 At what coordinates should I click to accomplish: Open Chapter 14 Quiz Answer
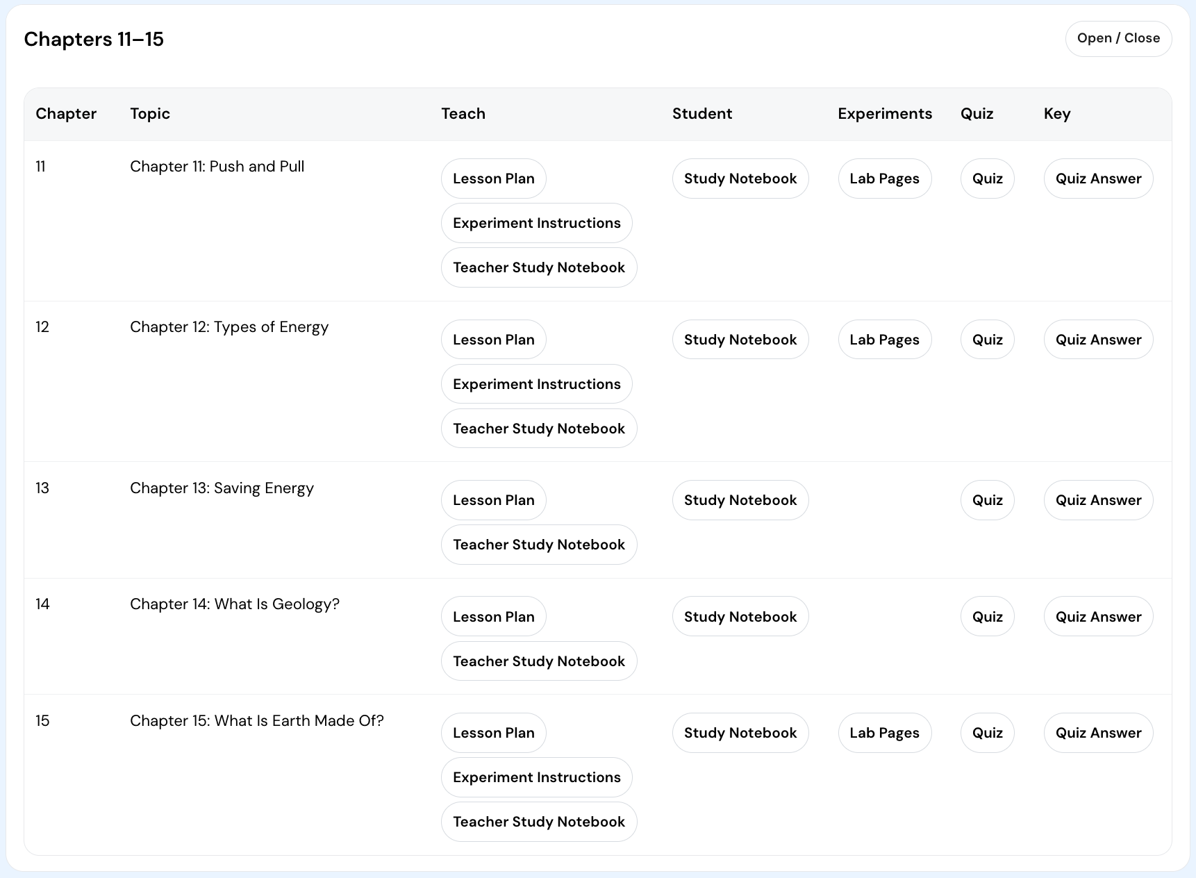pyautogui.click(x=1098, y=617)
